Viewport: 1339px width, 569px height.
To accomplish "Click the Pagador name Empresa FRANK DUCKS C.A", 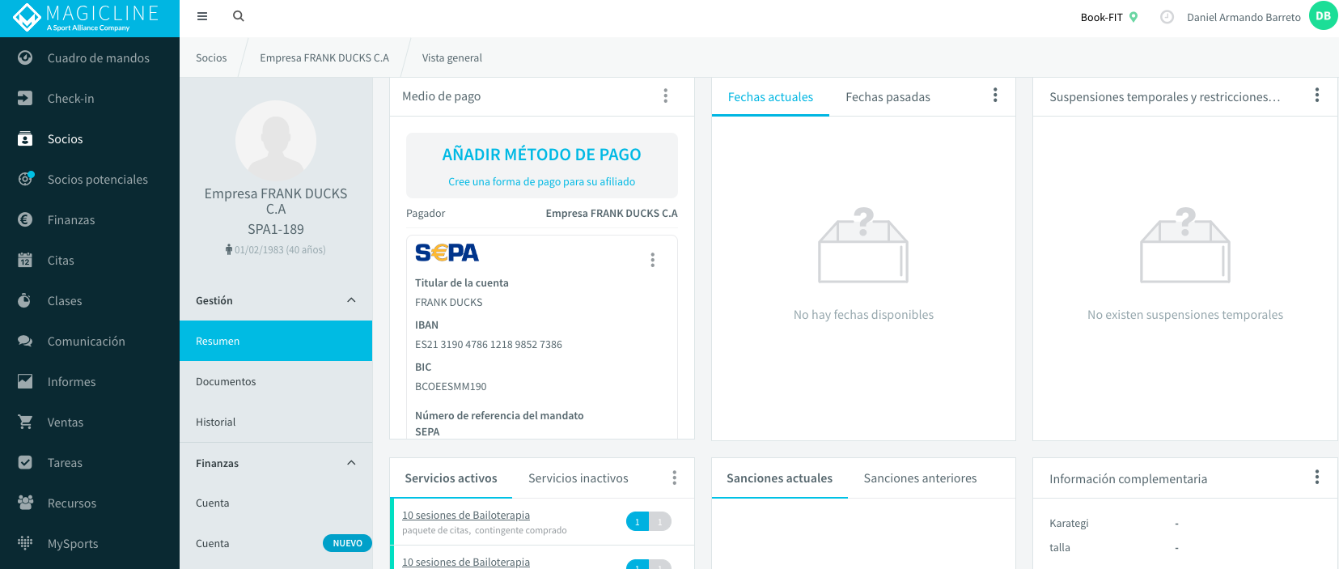I will [612, 213].
